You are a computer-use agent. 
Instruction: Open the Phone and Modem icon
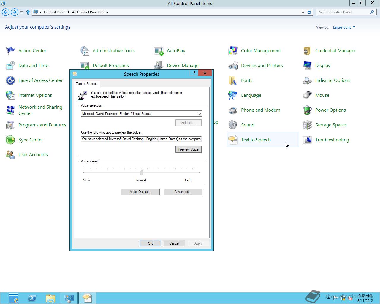[x=233, y=110]
